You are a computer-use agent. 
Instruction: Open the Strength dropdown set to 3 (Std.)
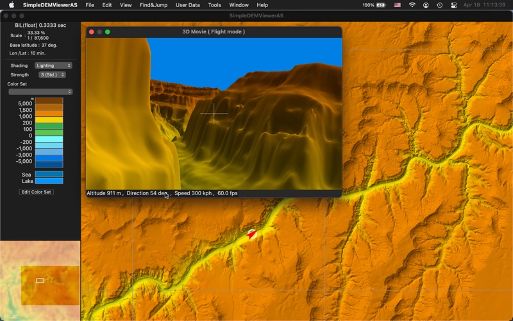pos(52,74)
